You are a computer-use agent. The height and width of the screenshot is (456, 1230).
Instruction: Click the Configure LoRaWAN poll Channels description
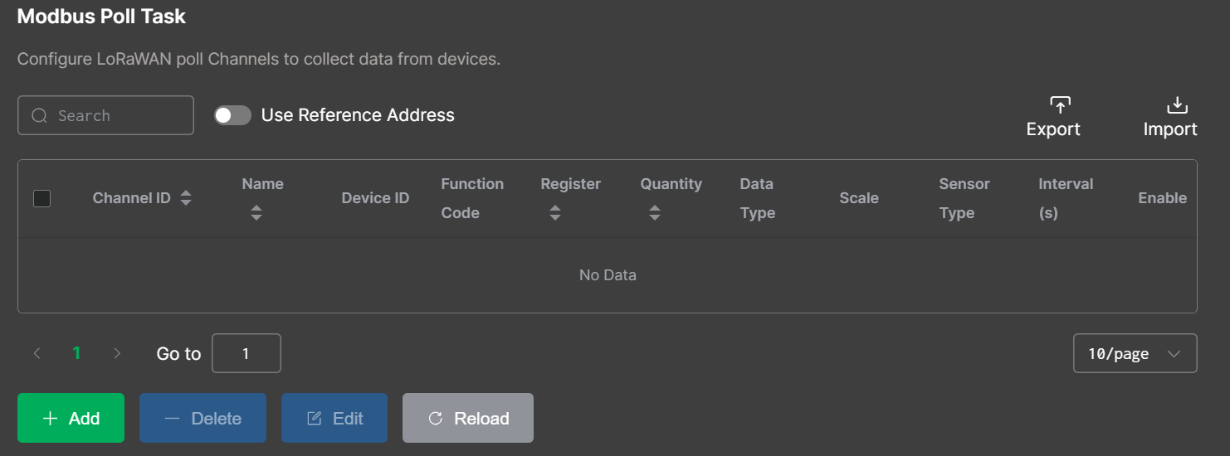pyautogui.click(x=259, y=60)
